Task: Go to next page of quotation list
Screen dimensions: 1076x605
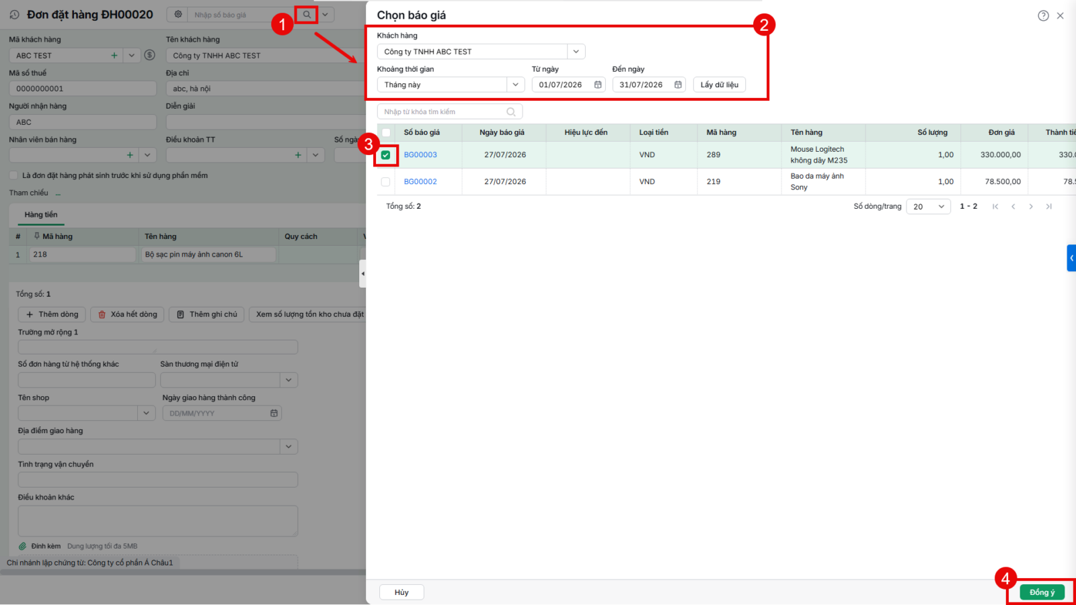Action: pyautogui.click(x=1031, y=206)
